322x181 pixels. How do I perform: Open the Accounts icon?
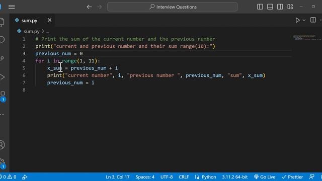[2, 145]
